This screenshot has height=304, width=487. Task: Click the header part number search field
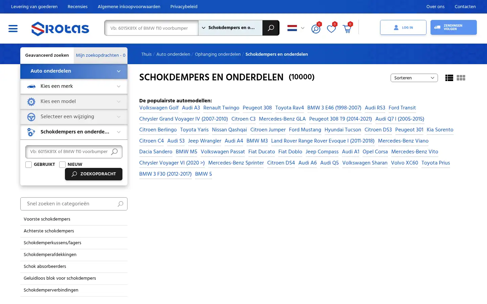(x=152, y=28)
